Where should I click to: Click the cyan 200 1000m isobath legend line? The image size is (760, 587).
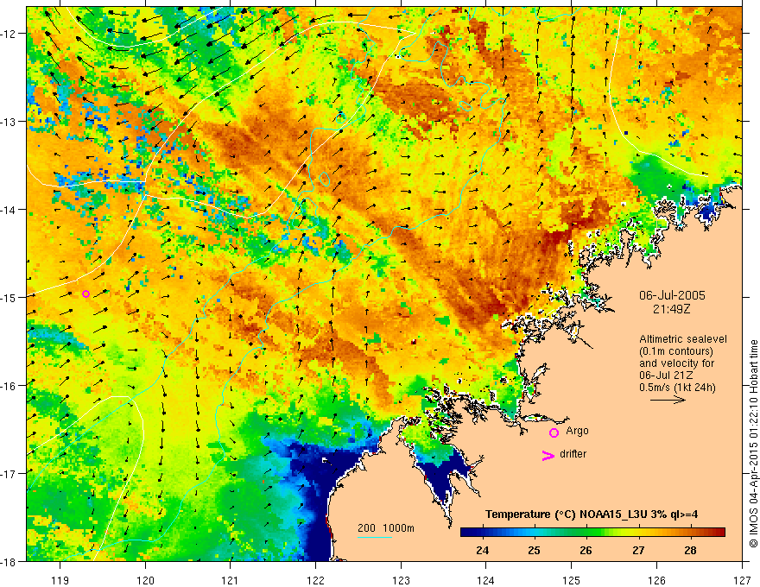click(375, 537)
